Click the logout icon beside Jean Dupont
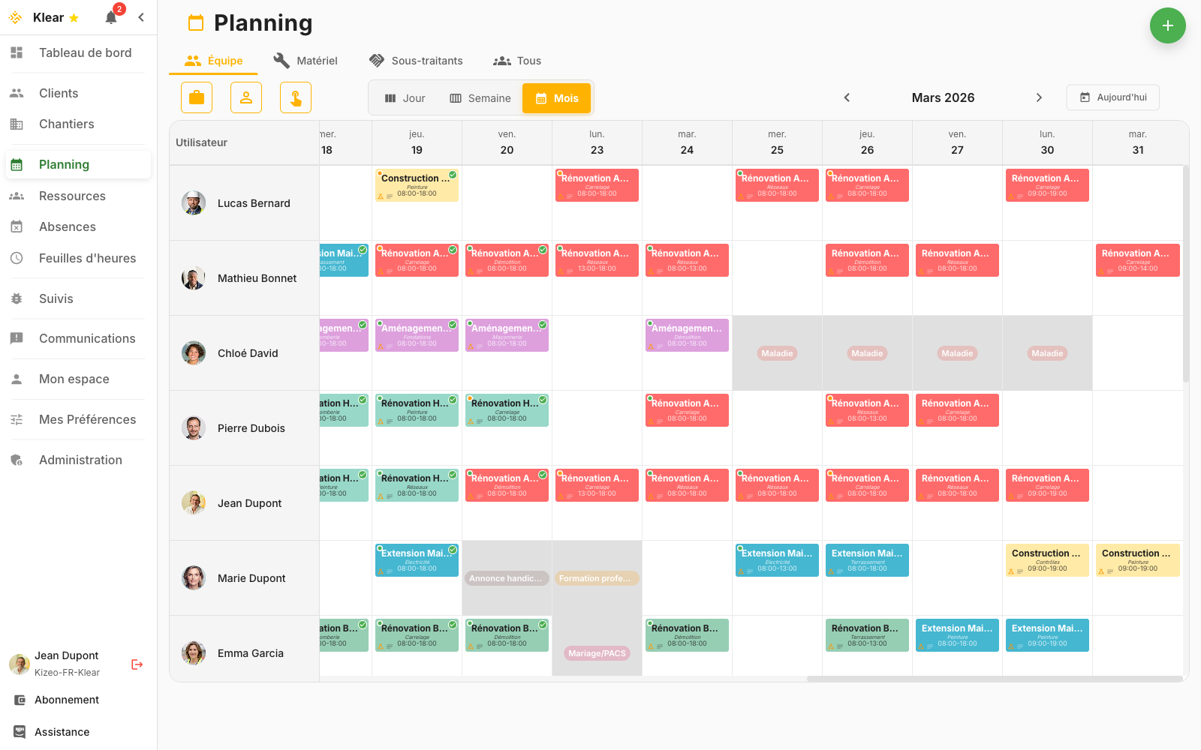The height and width of the screenshot is (750, 1201). tap(137, 664)
